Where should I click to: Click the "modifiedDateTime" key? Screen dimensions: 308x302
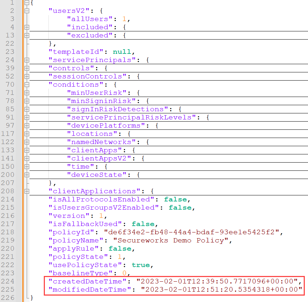tap(90, 290)
